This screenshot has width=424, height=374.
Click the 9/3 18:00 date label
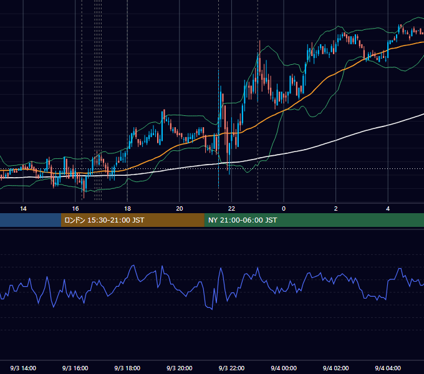127,368
